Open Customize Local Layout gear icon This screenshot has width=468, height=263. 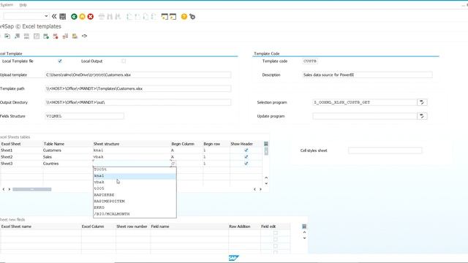pos(192,17)
